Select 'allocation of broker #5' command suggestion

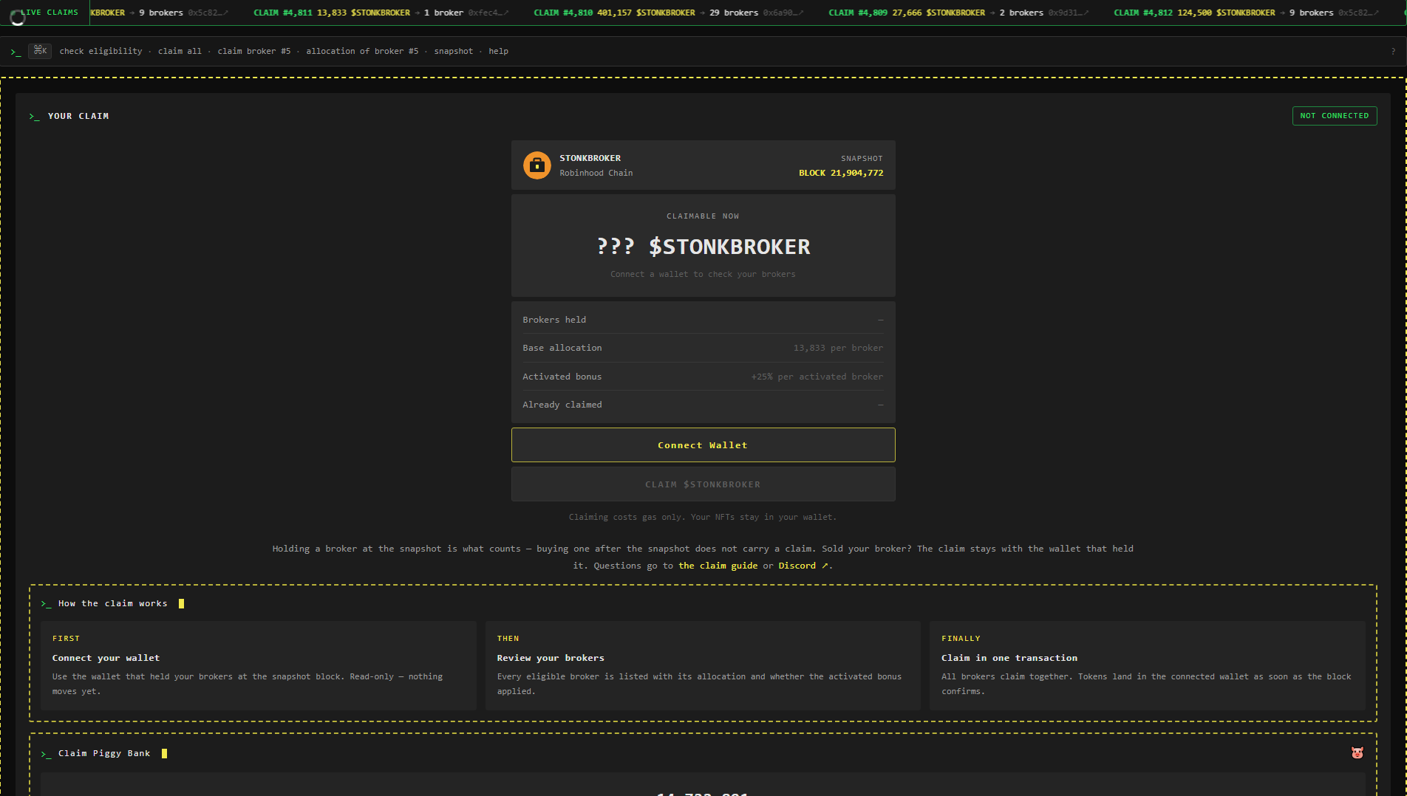pyautogui.click(x=362, y=51)
